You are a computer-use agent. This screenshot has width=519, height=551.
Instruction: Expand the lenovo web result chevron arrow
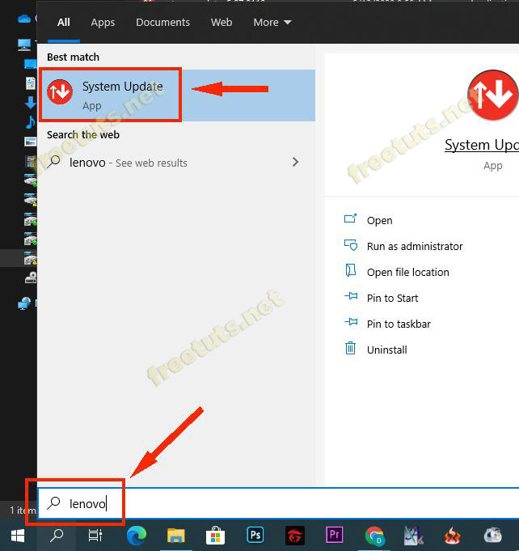(295, 162)
